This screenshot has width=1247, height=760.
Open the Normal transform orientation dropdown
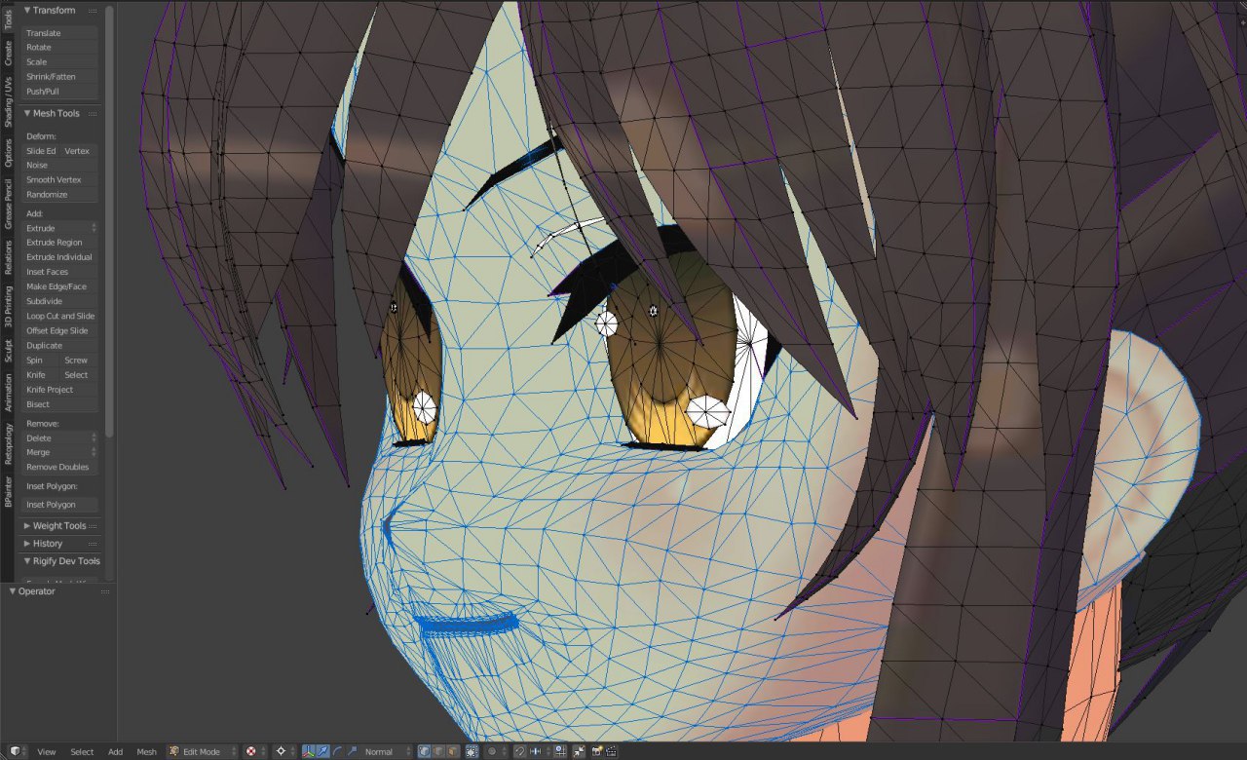[387, 751]
